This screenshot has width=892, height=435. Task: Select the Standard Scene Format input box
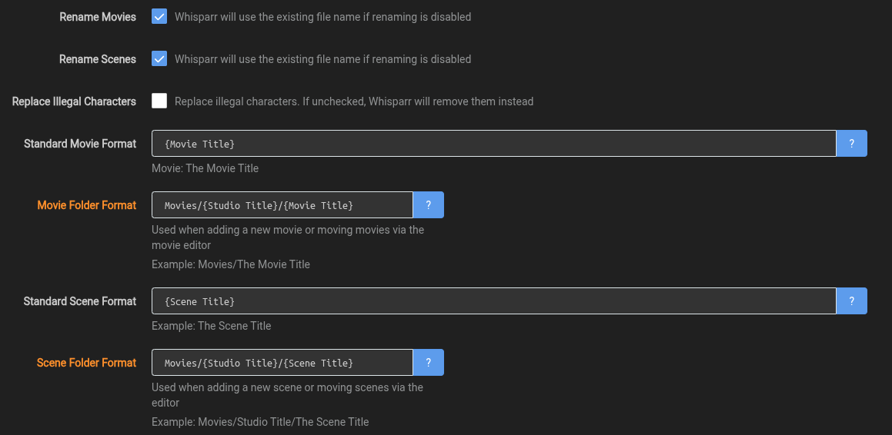[x=493, y=301]
